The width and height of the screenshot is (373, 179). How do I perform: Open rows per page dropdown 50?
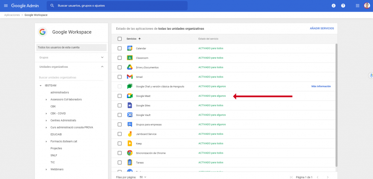tap(143, 177)
